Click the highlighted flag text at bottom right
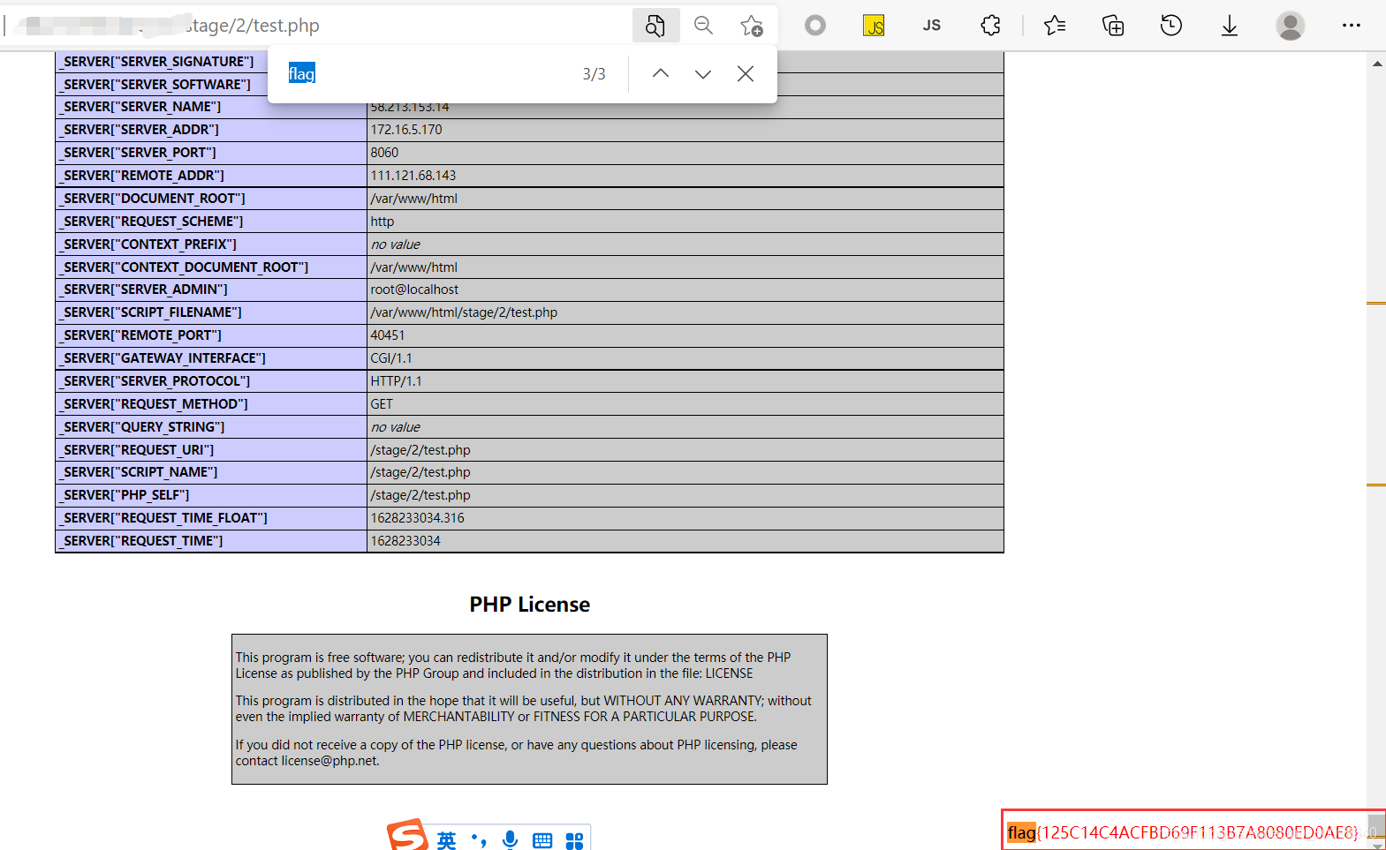Screen dimensions: 1386x850 click(x=1021, y=832)
